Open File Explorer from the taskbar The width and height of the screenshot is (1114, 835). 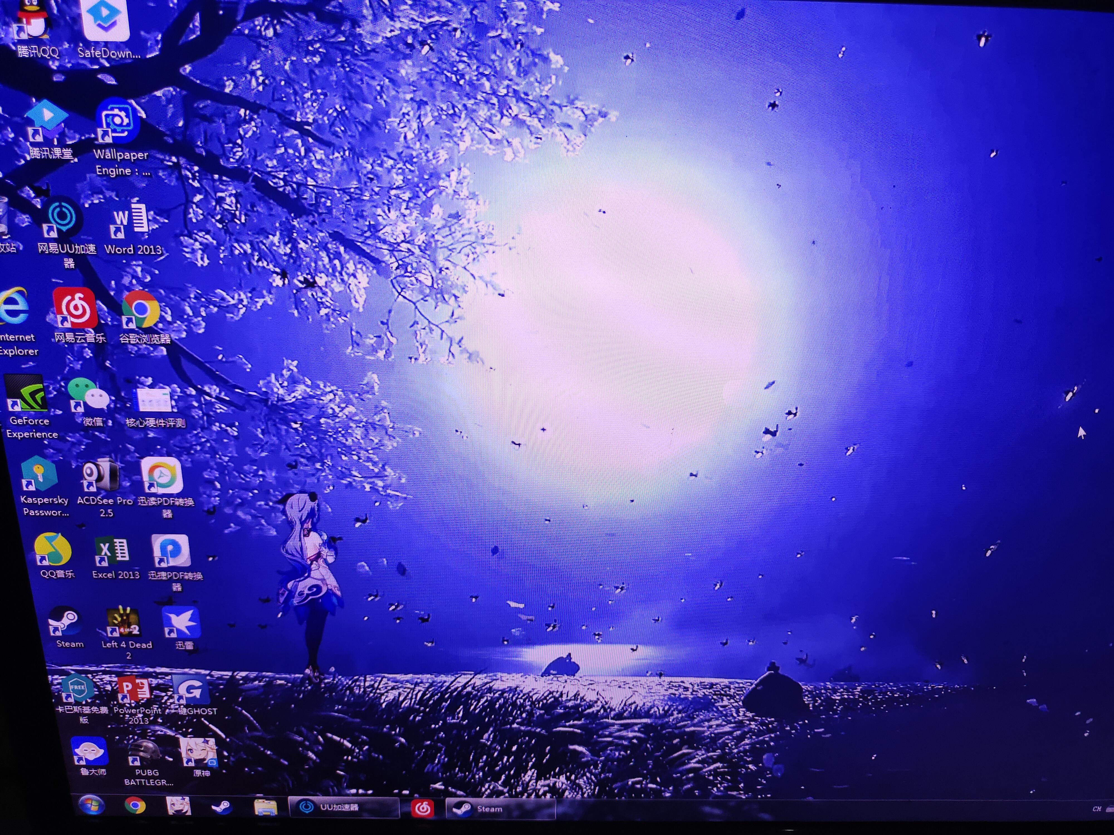click(x=265, y=807)
